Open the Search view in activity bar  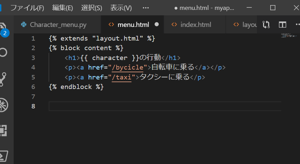pyautogui.click(x=3, y=53)
